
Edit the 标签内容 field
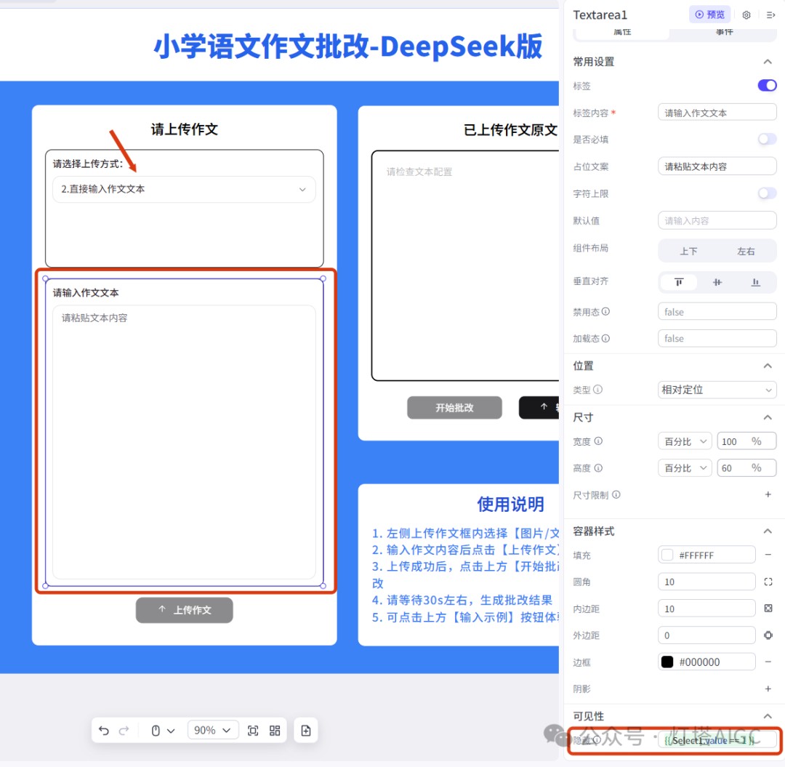tap(717, 113)
